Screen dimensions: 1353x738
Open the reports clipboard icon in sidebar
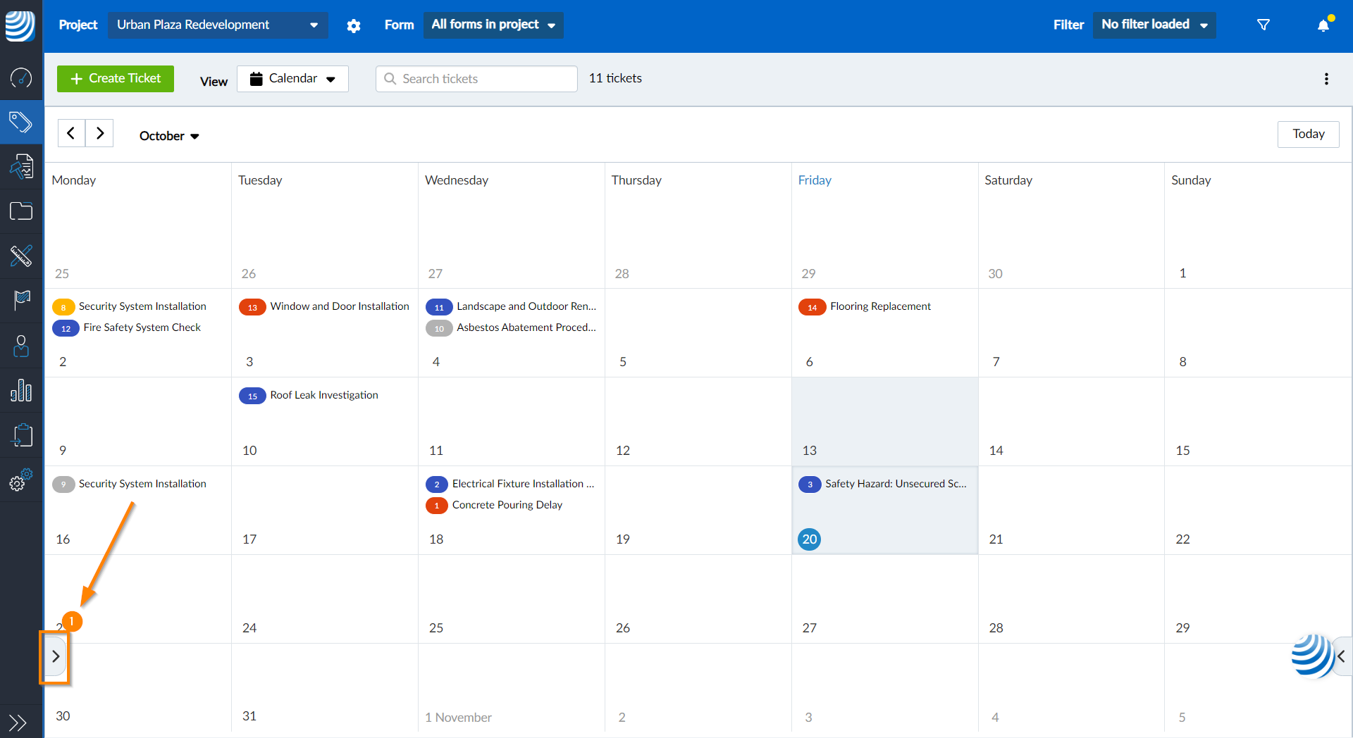pos(21,435)
